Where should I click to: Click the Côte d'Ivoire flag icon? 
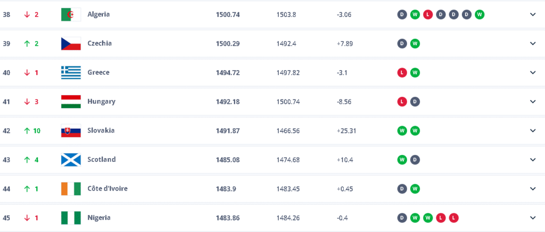pyautogui.click(x=71, y=188)
